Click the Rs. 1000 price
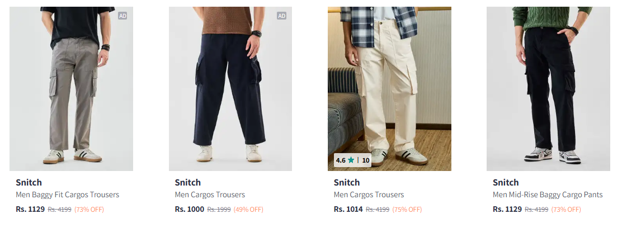641x228 pixels. pyautogui.click(x=189, y=210)
